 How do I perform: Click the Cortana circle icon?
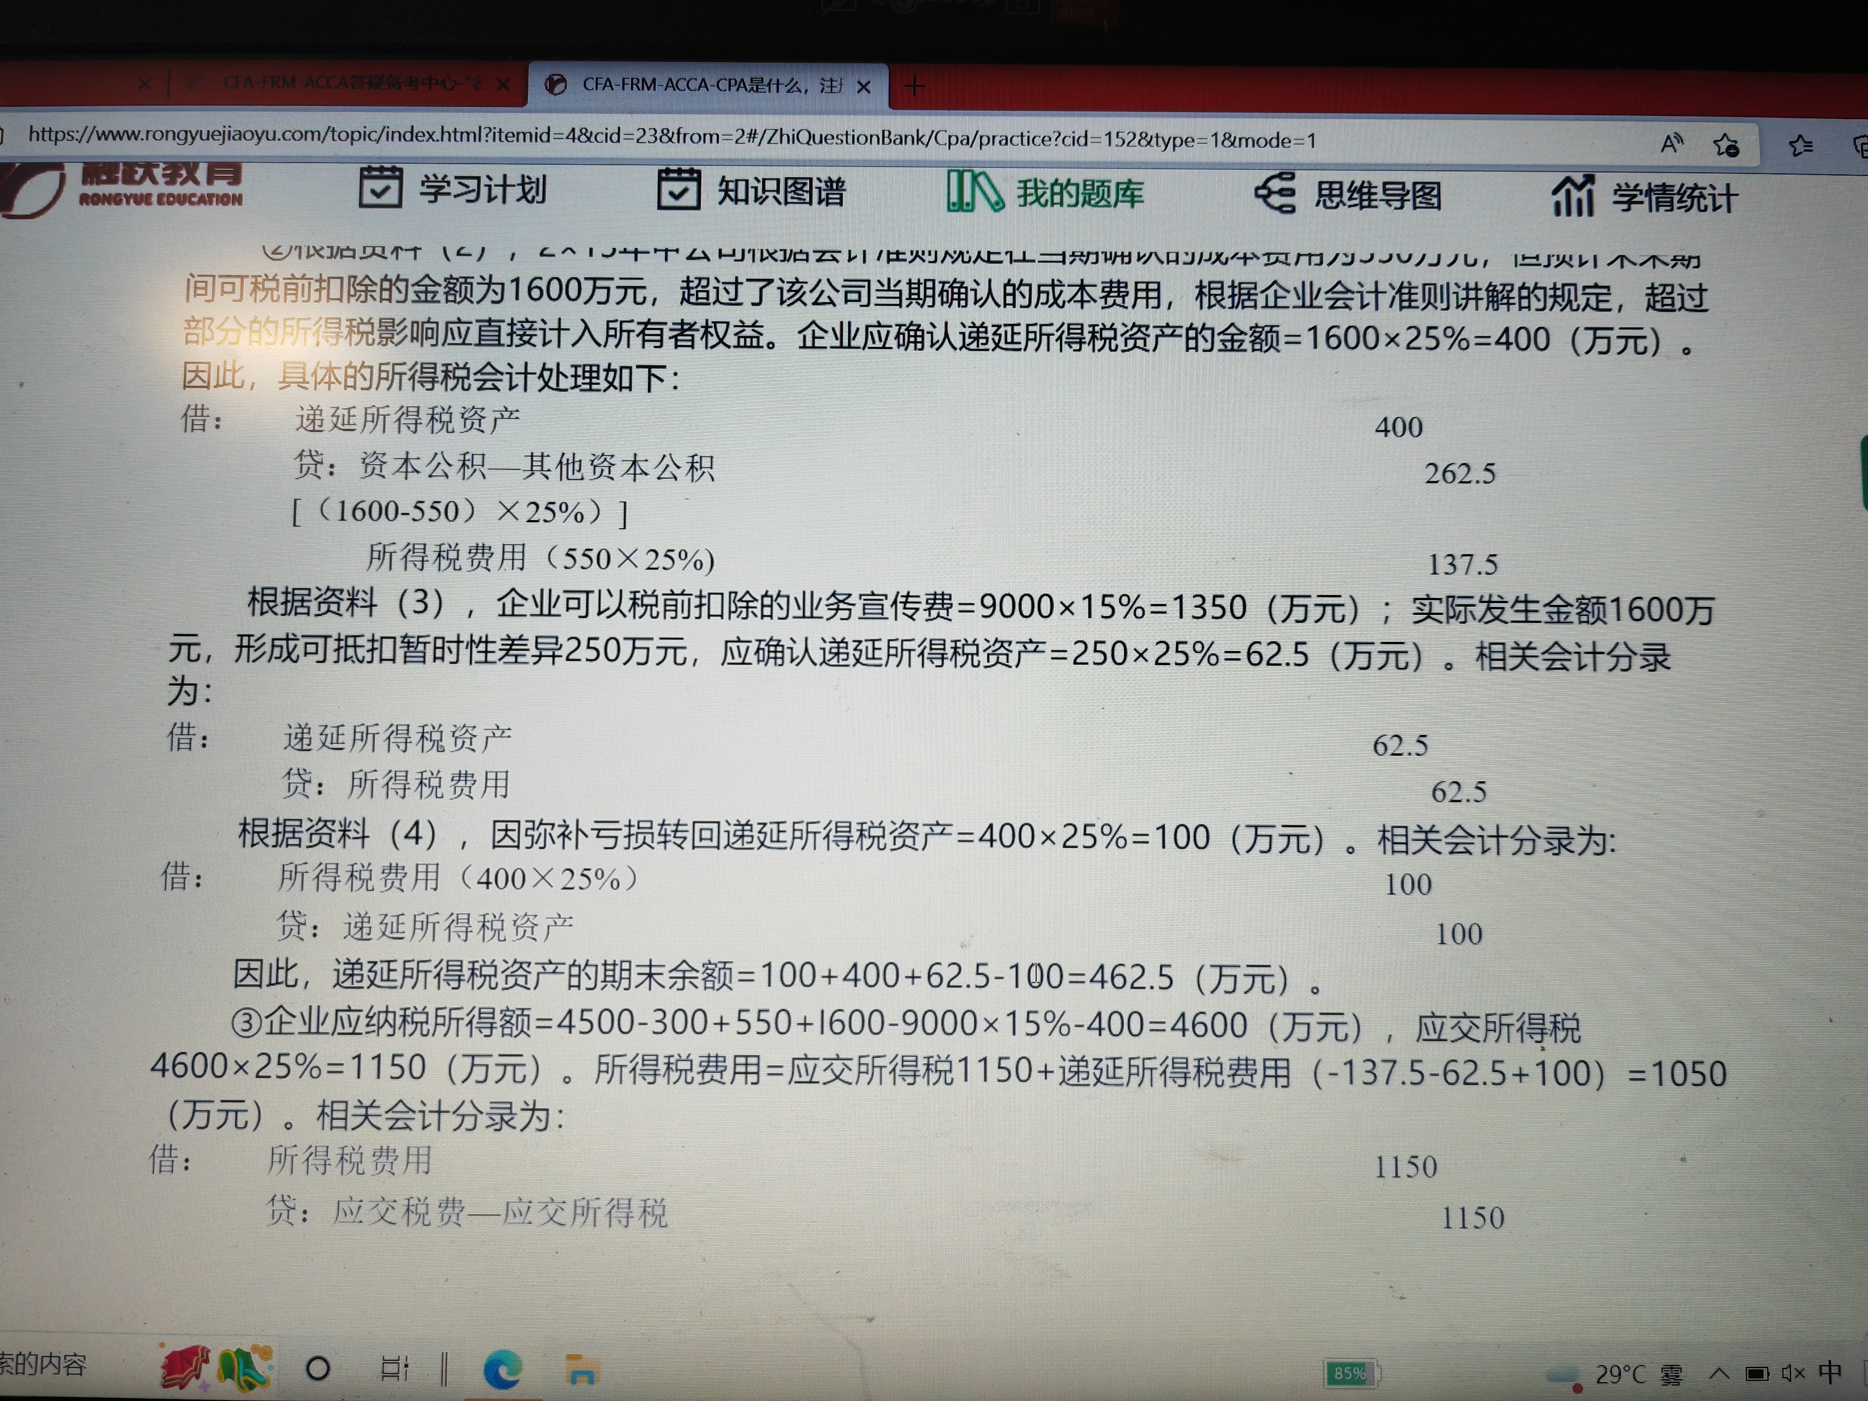(x=317, y=1368)
